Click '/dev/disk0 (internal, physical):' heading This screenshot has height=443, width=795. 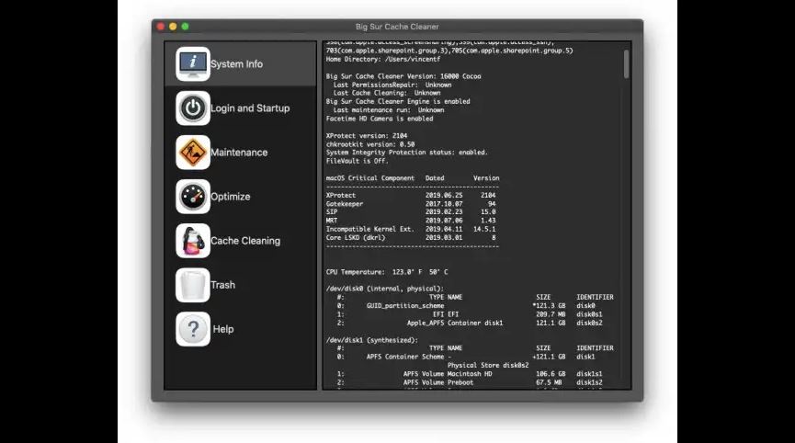point(385,289)
